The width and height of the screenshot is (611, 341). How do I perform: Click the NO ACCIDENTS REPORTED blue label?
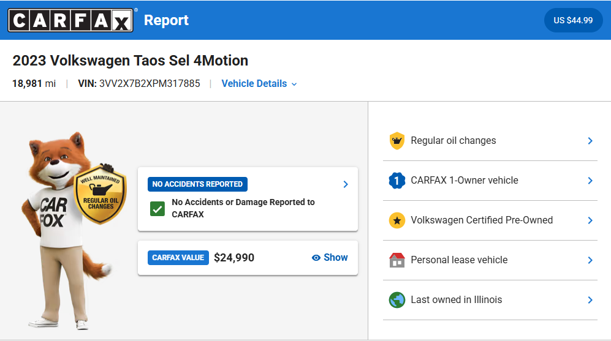click(x=197, y=184)
